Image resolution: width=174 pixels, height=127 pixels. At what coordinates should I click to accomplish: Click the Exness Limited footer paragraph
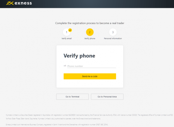point(57,124)
